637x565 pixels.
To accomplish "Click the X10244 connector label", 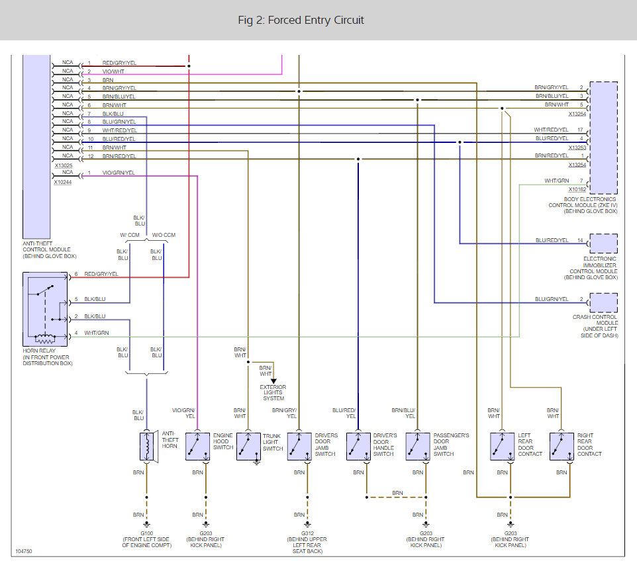I will [63, 182].
